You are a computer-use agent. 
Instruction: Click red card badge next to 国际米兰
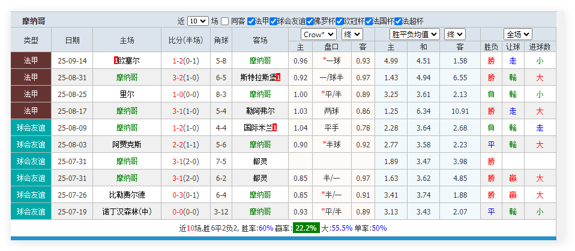[x=274, y=128]
